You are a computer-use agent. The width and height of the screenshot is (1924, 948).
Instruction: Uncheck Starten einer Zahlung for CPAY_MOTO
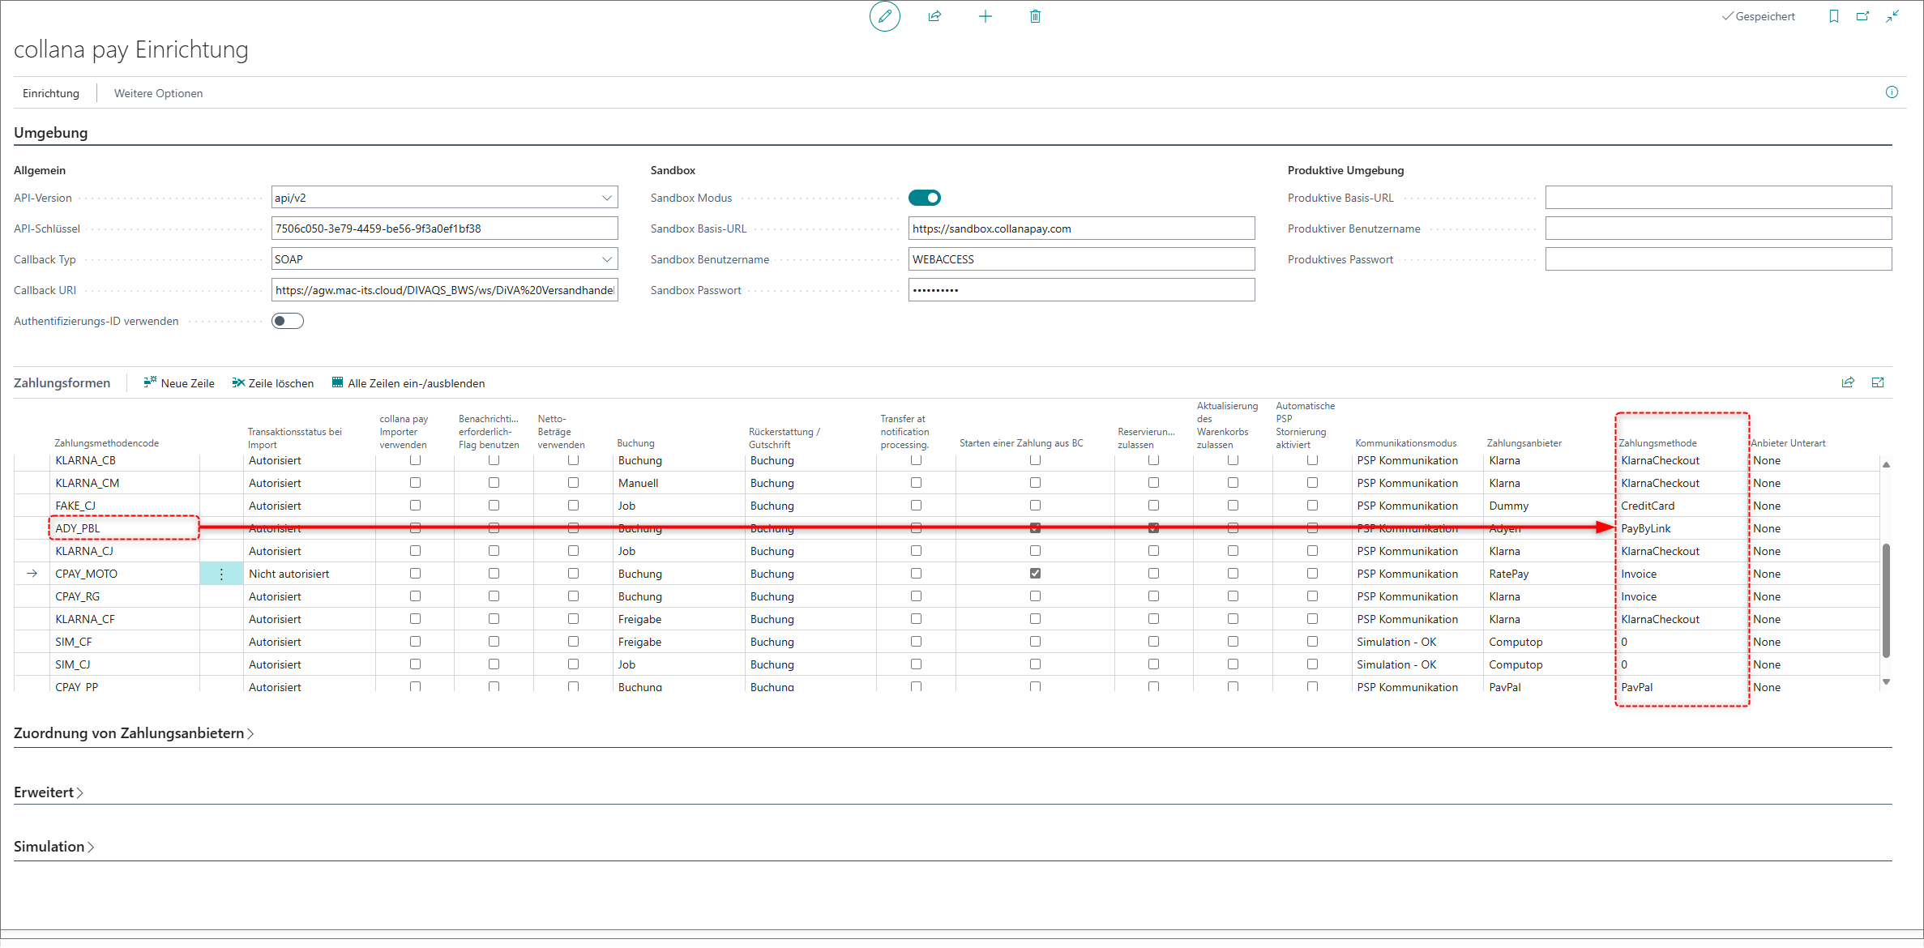(x=1035, y=574)
